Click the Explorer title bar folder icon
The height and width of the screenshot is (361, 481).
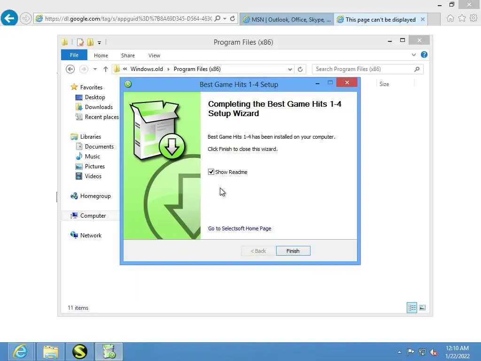pyautogui.click(x=65, y=42)
